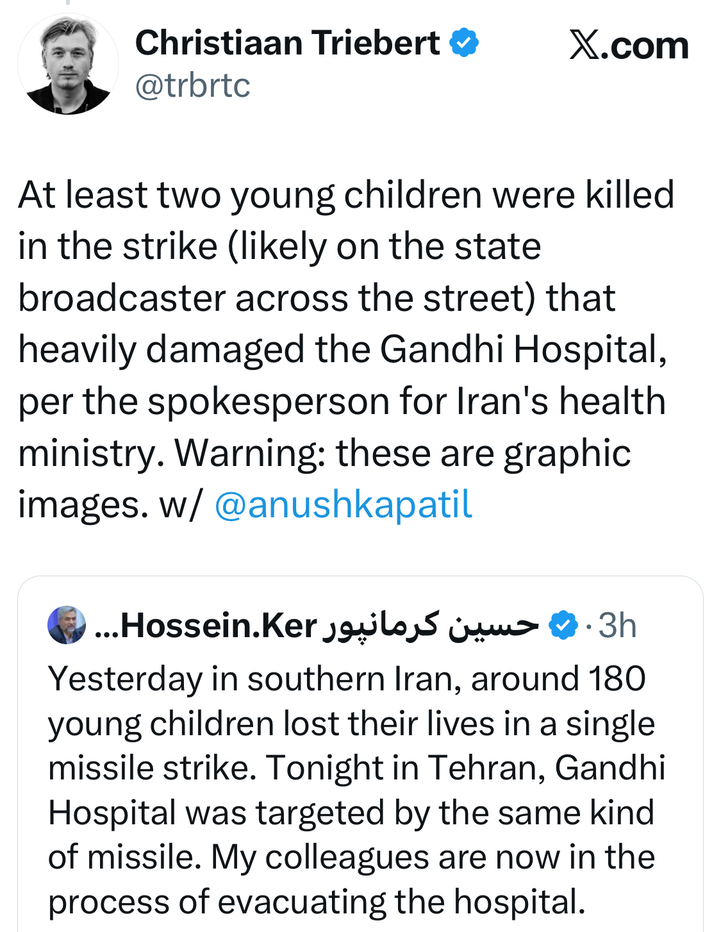Screen dimensions: 721x932
Task: Click "process of evacuating the hospital." line
Action: (317, 902)
